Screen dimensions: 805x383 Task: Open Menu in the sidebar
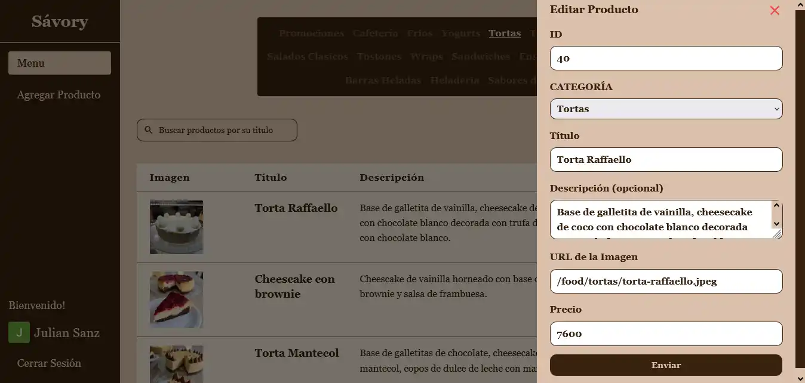60,63
